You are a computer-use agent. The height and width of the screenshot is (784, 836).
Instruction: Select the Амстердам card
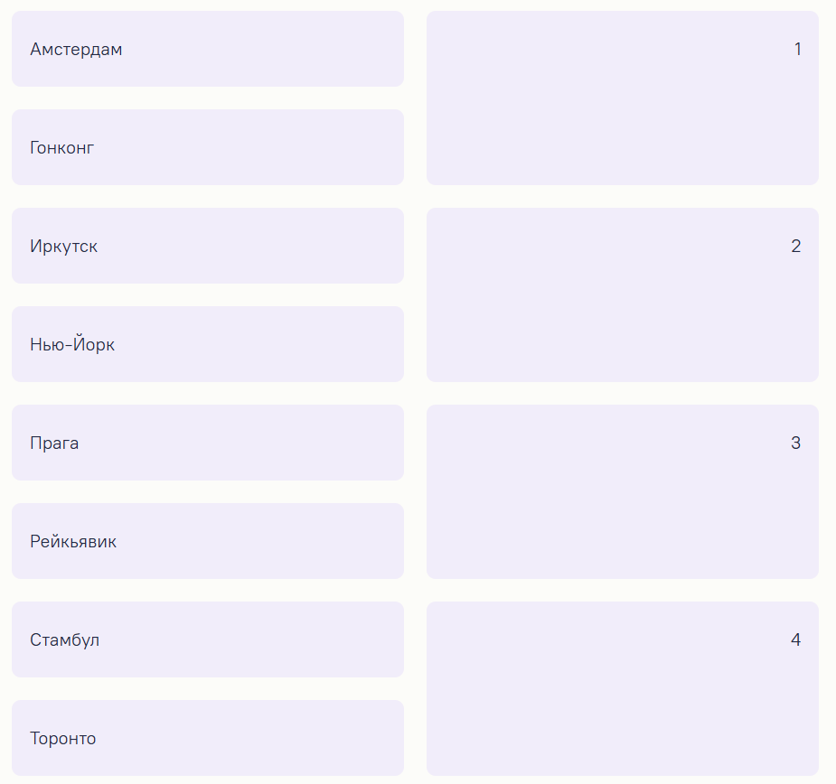tap(207, 49)
